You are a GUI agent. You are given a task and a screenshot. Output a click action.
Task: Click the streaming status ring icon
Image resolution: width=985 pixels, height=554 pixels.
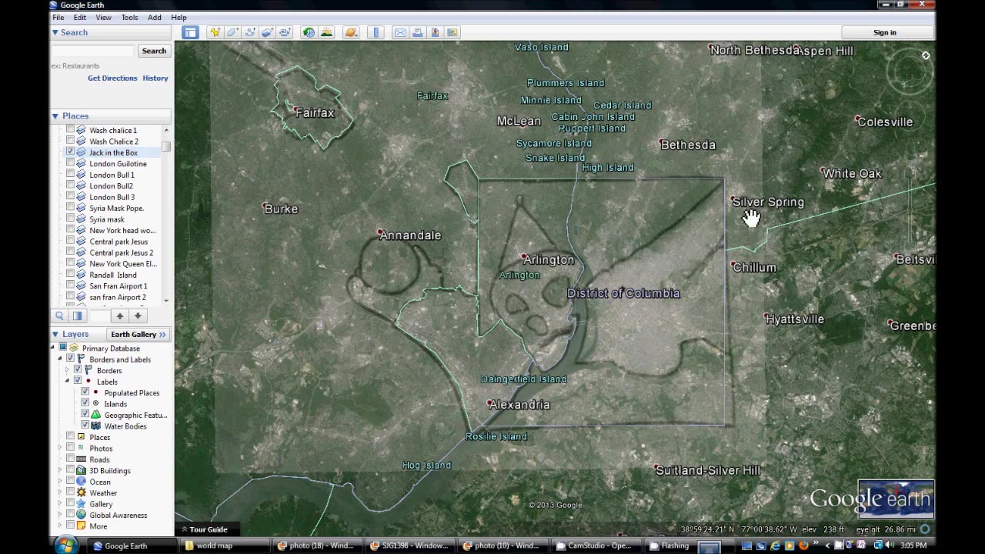pyautogui.click(x=925, y=529)
